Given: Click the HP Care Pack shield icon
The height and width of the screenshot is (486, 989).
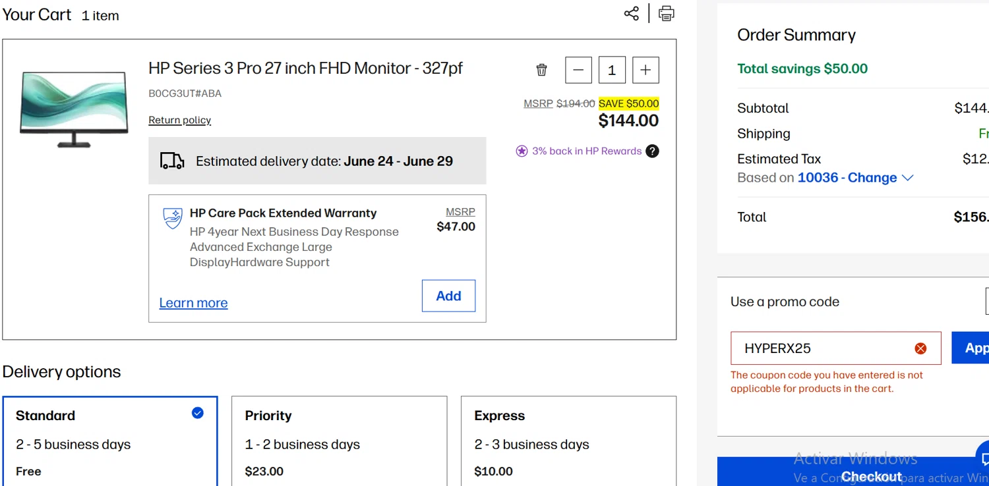Looking at the screenshot, I should (173, 218).
